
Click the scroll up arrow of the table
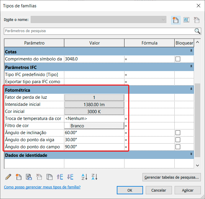click(x=198, y=42)
